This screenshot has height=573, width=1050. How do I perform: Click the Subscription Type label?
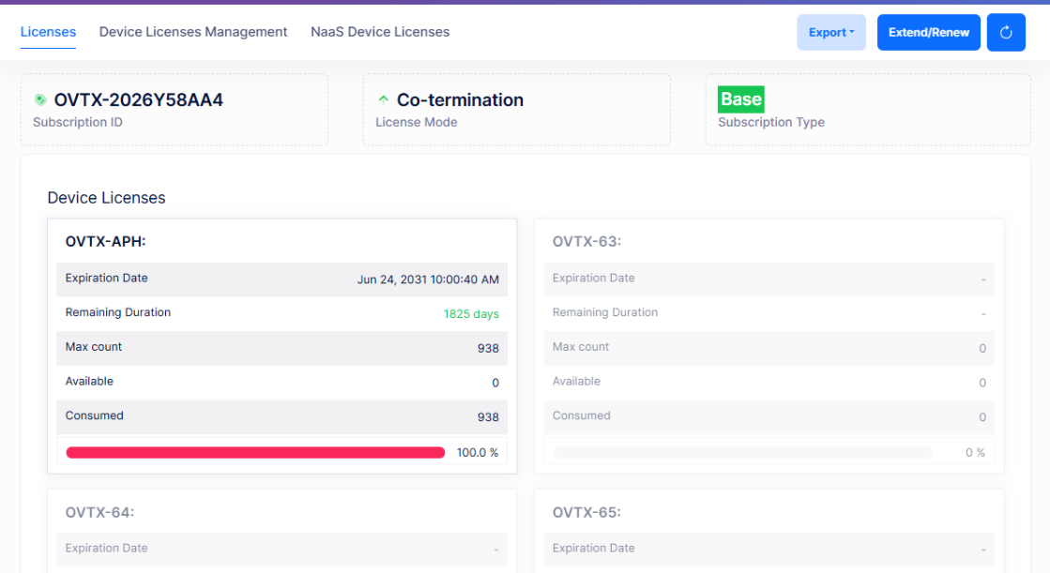click(x=771, y=122)
